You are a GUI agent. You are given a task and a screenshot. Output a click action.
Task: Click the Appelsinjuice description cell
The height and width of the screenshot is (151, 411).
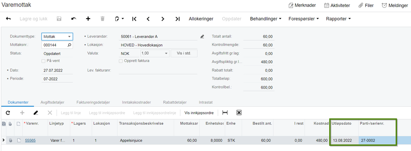[x=146, y=141]
